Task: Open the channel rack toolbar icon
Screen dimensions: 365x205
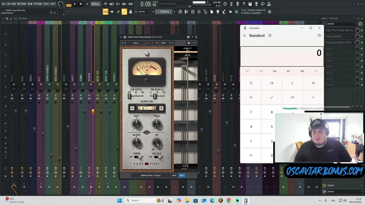Action: [x=193, y=12]
